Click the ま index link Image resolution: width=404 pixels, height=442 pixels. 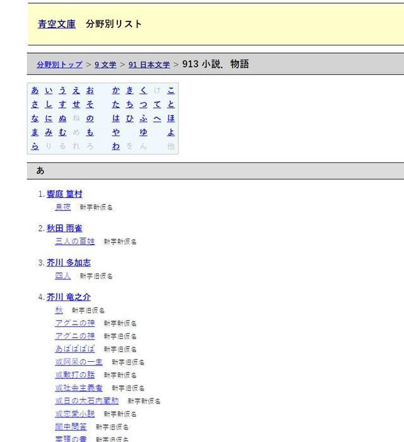[35, 132]
